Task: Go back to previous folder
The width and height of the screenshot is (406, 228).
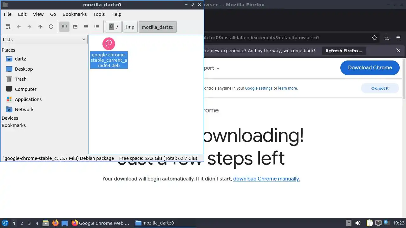Action: 19,27
